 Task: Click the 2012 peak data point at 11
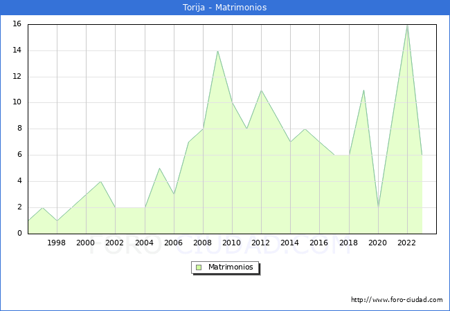261,91
